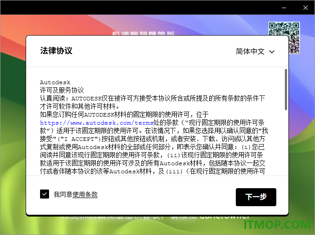Click the 法律协议 dialog heading
The height and width of the screenshot is (235, 315).
pos(56,51)
